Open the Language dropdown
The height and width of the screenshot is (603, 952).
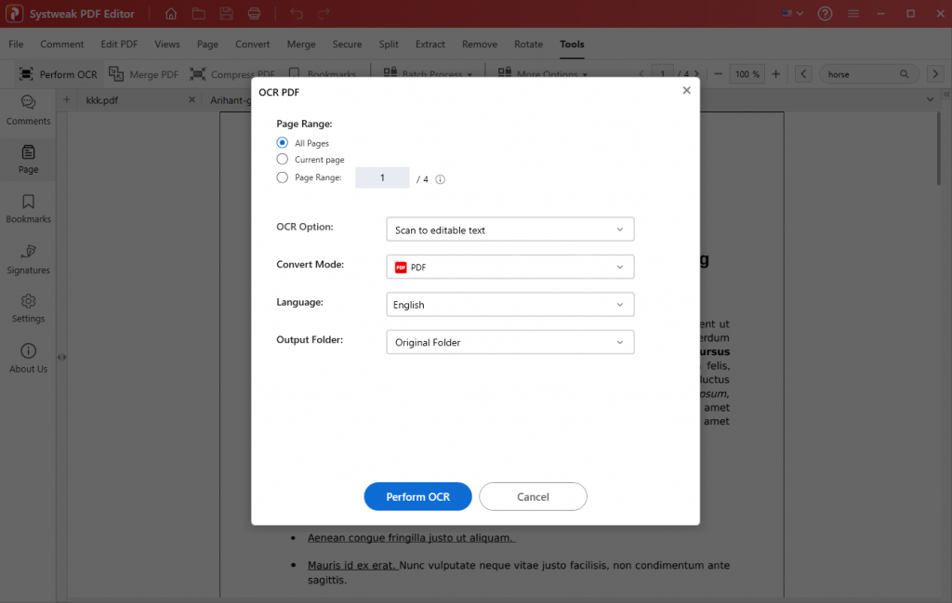(x=509, y=304)
